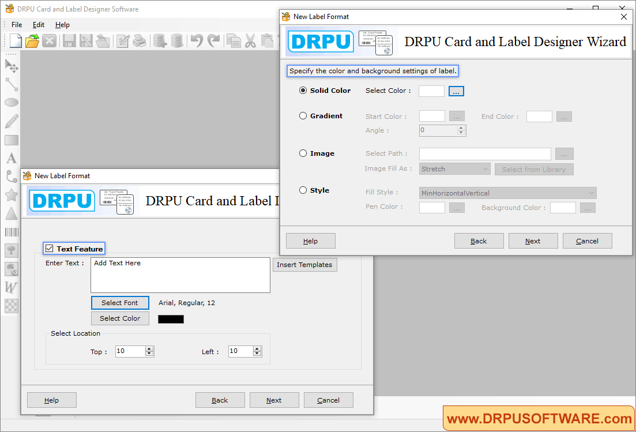Create a new label with the blank page icon
Image resolution: width=636 pixels, height=432 pixels.
[16, 41]
